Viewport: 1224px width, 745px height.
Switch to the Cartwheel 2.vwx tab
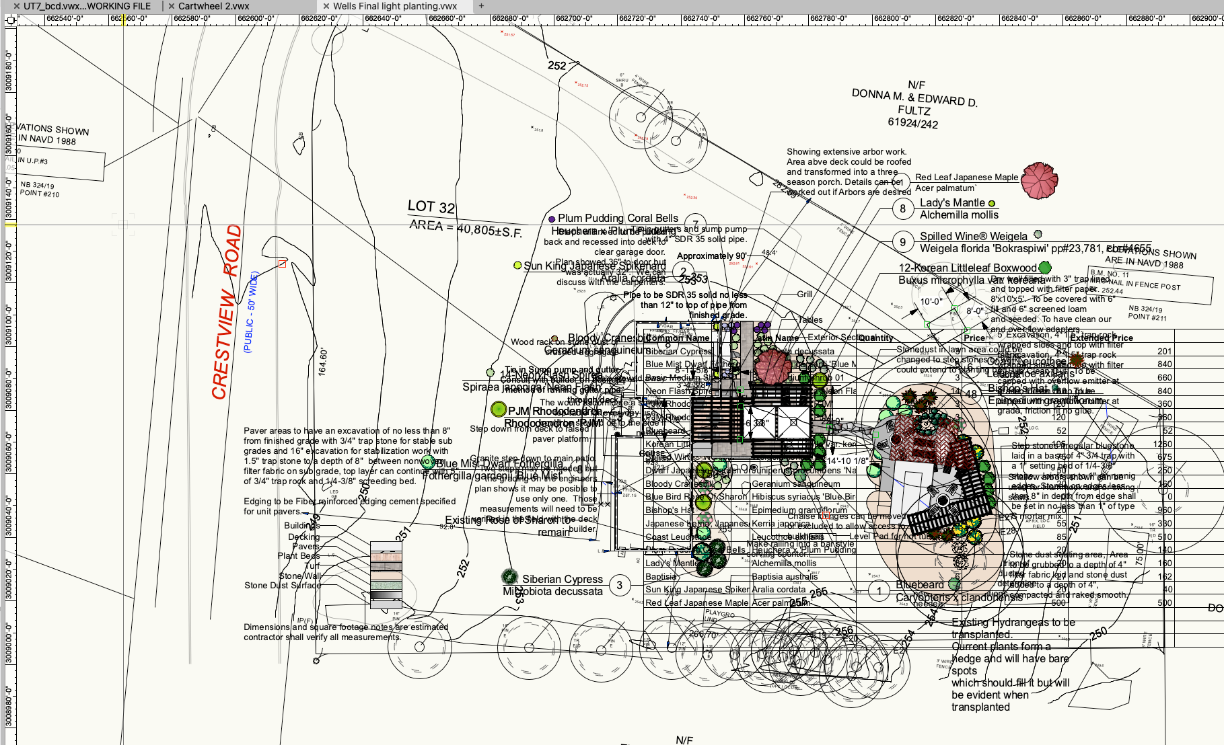[213, 6]
